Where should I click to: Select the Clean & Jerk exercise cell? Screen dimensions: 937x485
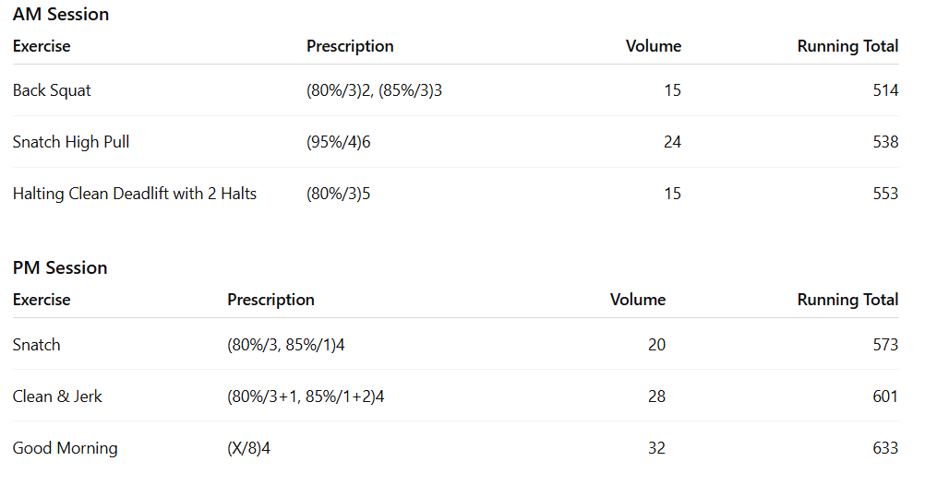pos(57,396)
